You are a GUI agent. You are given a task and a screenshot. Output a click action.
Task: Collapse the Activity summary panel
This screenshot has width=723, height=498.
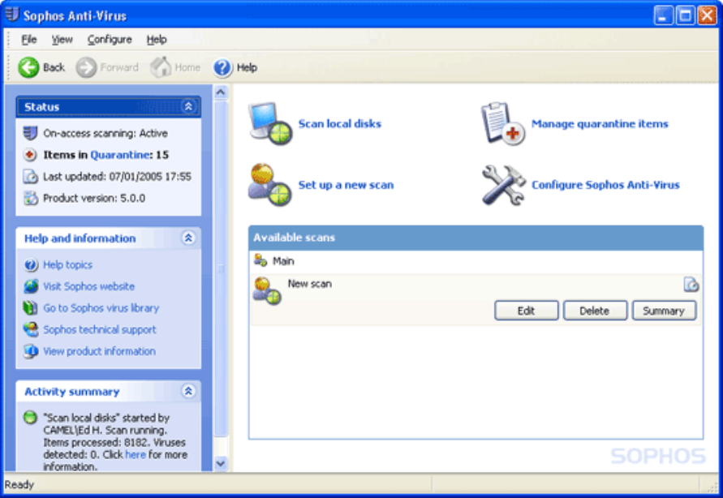click(188, 391)
